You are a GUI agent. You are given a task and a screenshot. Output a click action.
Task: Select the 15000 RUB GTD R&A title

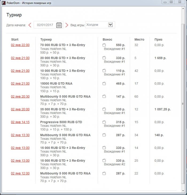(56, 84)
